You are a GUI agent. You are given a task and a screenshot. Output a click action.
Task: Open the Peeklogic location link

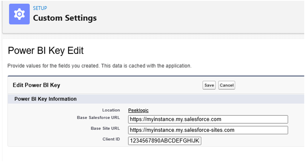(x=138, y=110)
